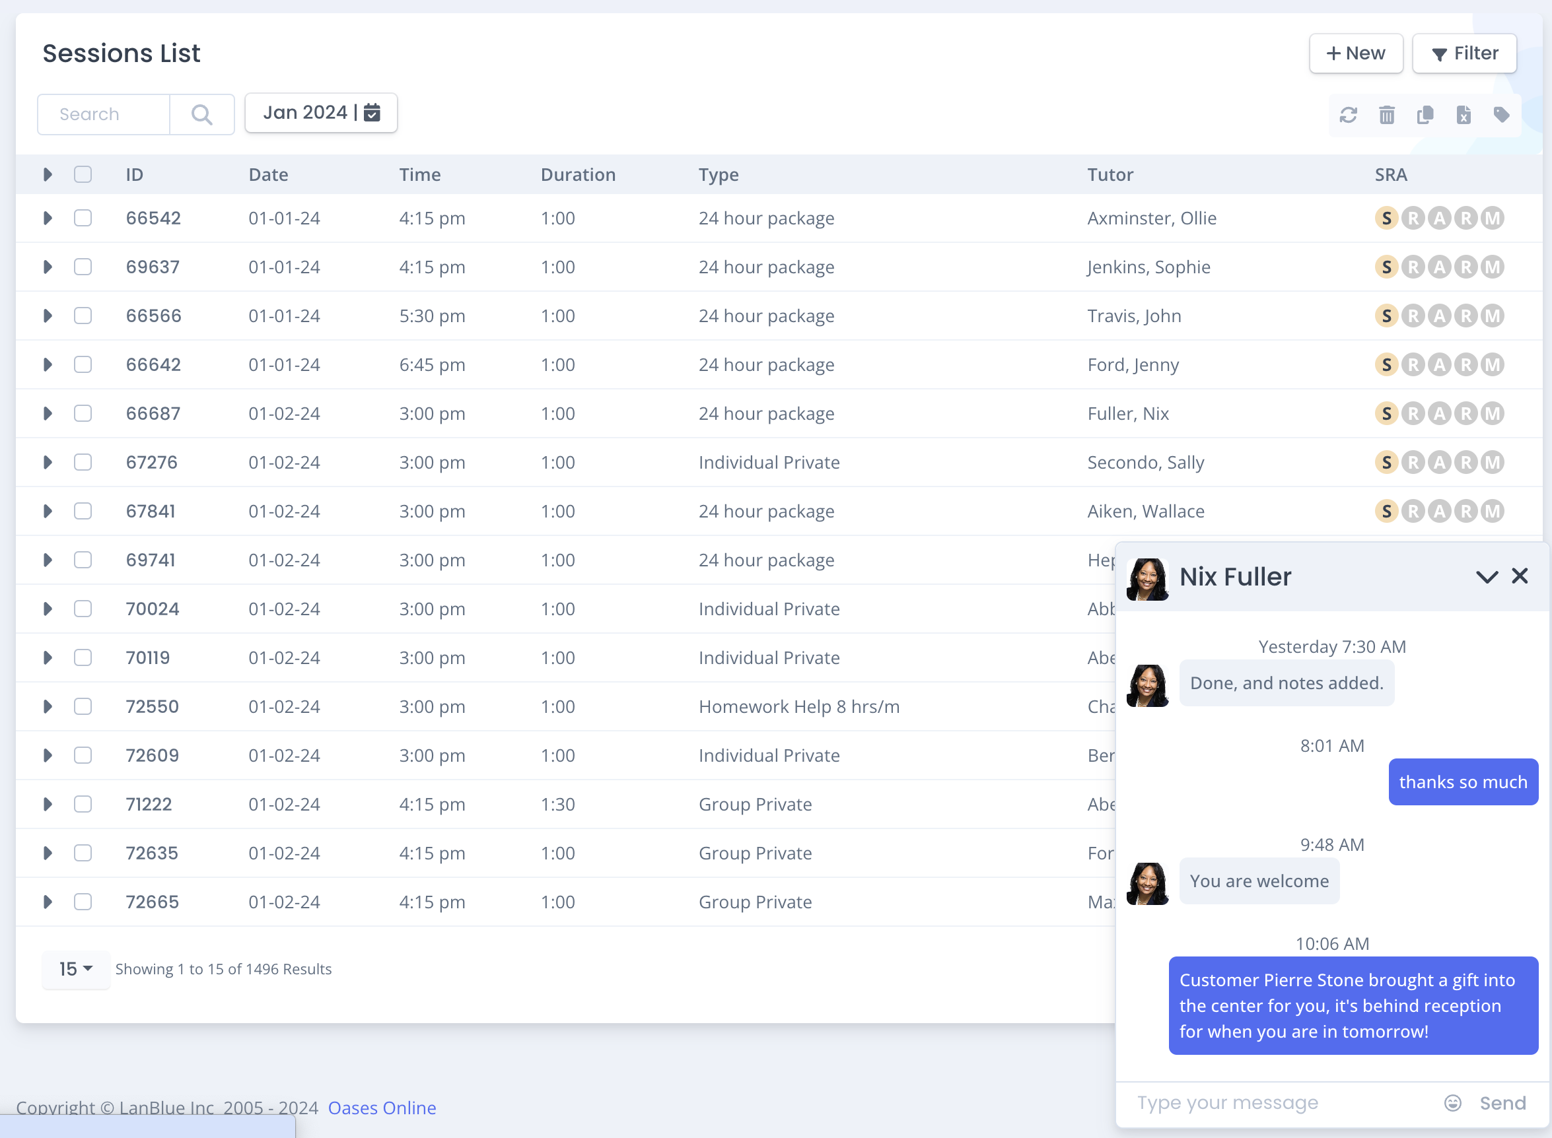Image resolution: width=1552 pixels, height=1138 pixels.
Task: Expand row for session 66642
Action: 48,365
